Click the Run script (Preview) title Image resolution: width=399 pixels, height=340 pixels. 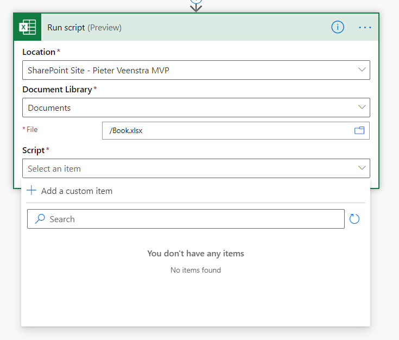(84, 28)
